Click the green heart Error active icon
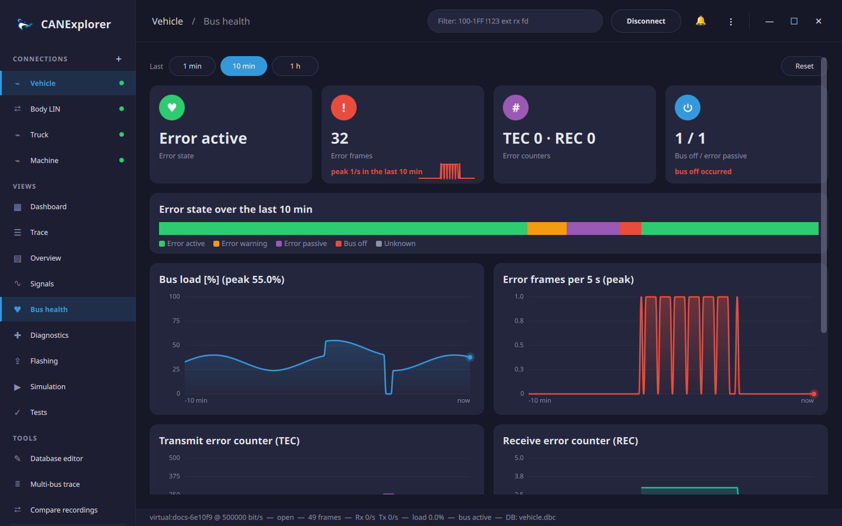The image size is (842, 526). 172,108
